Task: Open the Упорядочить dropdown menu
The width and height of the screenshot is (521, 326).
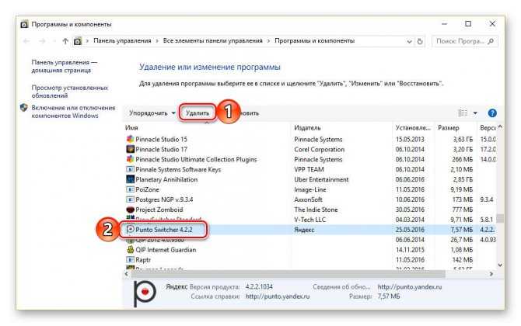Action: click(x=152, y=113)
